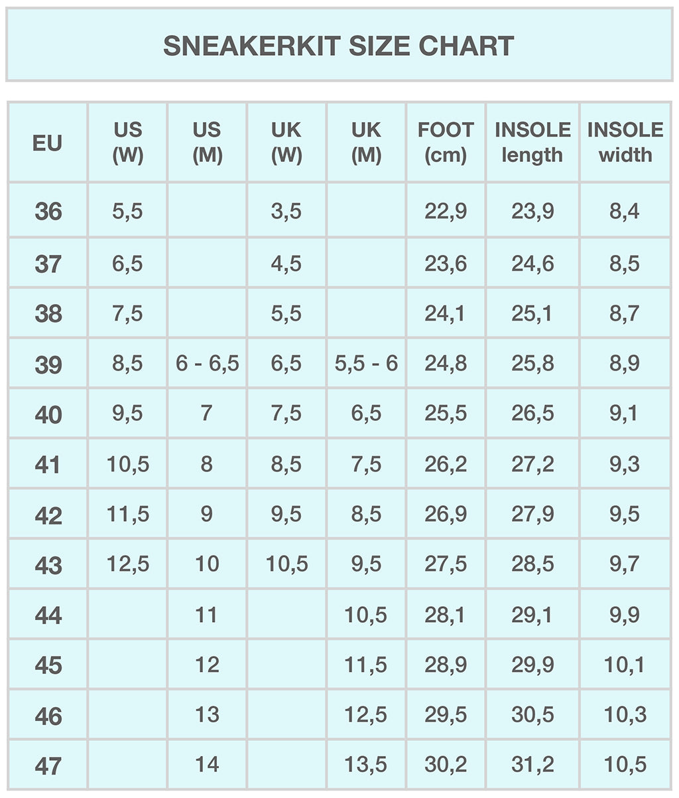Click the INSOLE width column header
The image size is (679, 798).
(625, 142)
